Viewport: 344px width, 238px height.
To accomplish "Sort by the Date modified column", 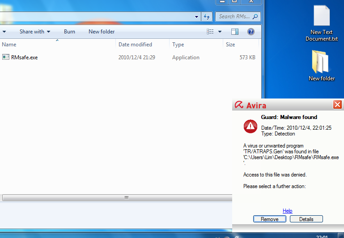I will (x=135, y=45).
